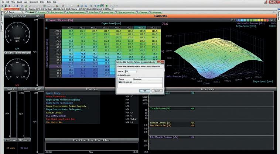Switch to the 8: Transient tab
Screen dimensions: 280x154
[x=141, y=12]
